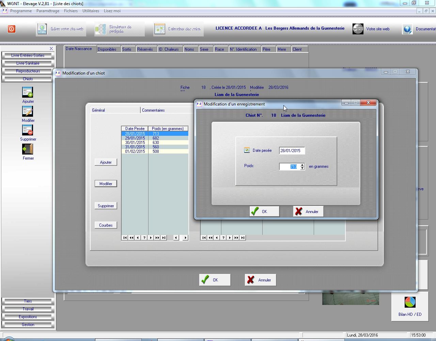Open Votre site web globe icon
The width and height of the screenshot is (436, 341).
point(358,29)
